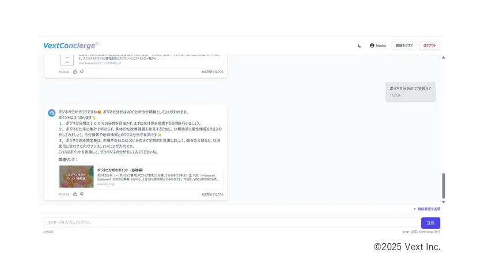Viewport: 484px width, 272px height.
Task: Dislike the 17:27:18 ポジネガ reply
Action: [x=82, y=194]
